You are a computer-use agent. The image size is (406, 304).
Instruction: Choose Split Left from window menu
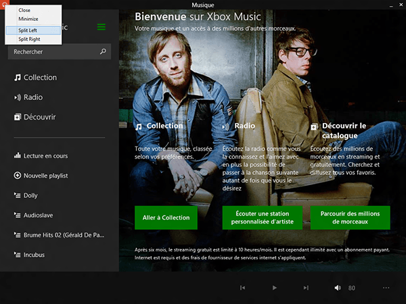click(x=33, y=30)
